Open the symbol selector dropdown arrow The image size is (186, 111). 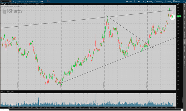pos(10,1)
